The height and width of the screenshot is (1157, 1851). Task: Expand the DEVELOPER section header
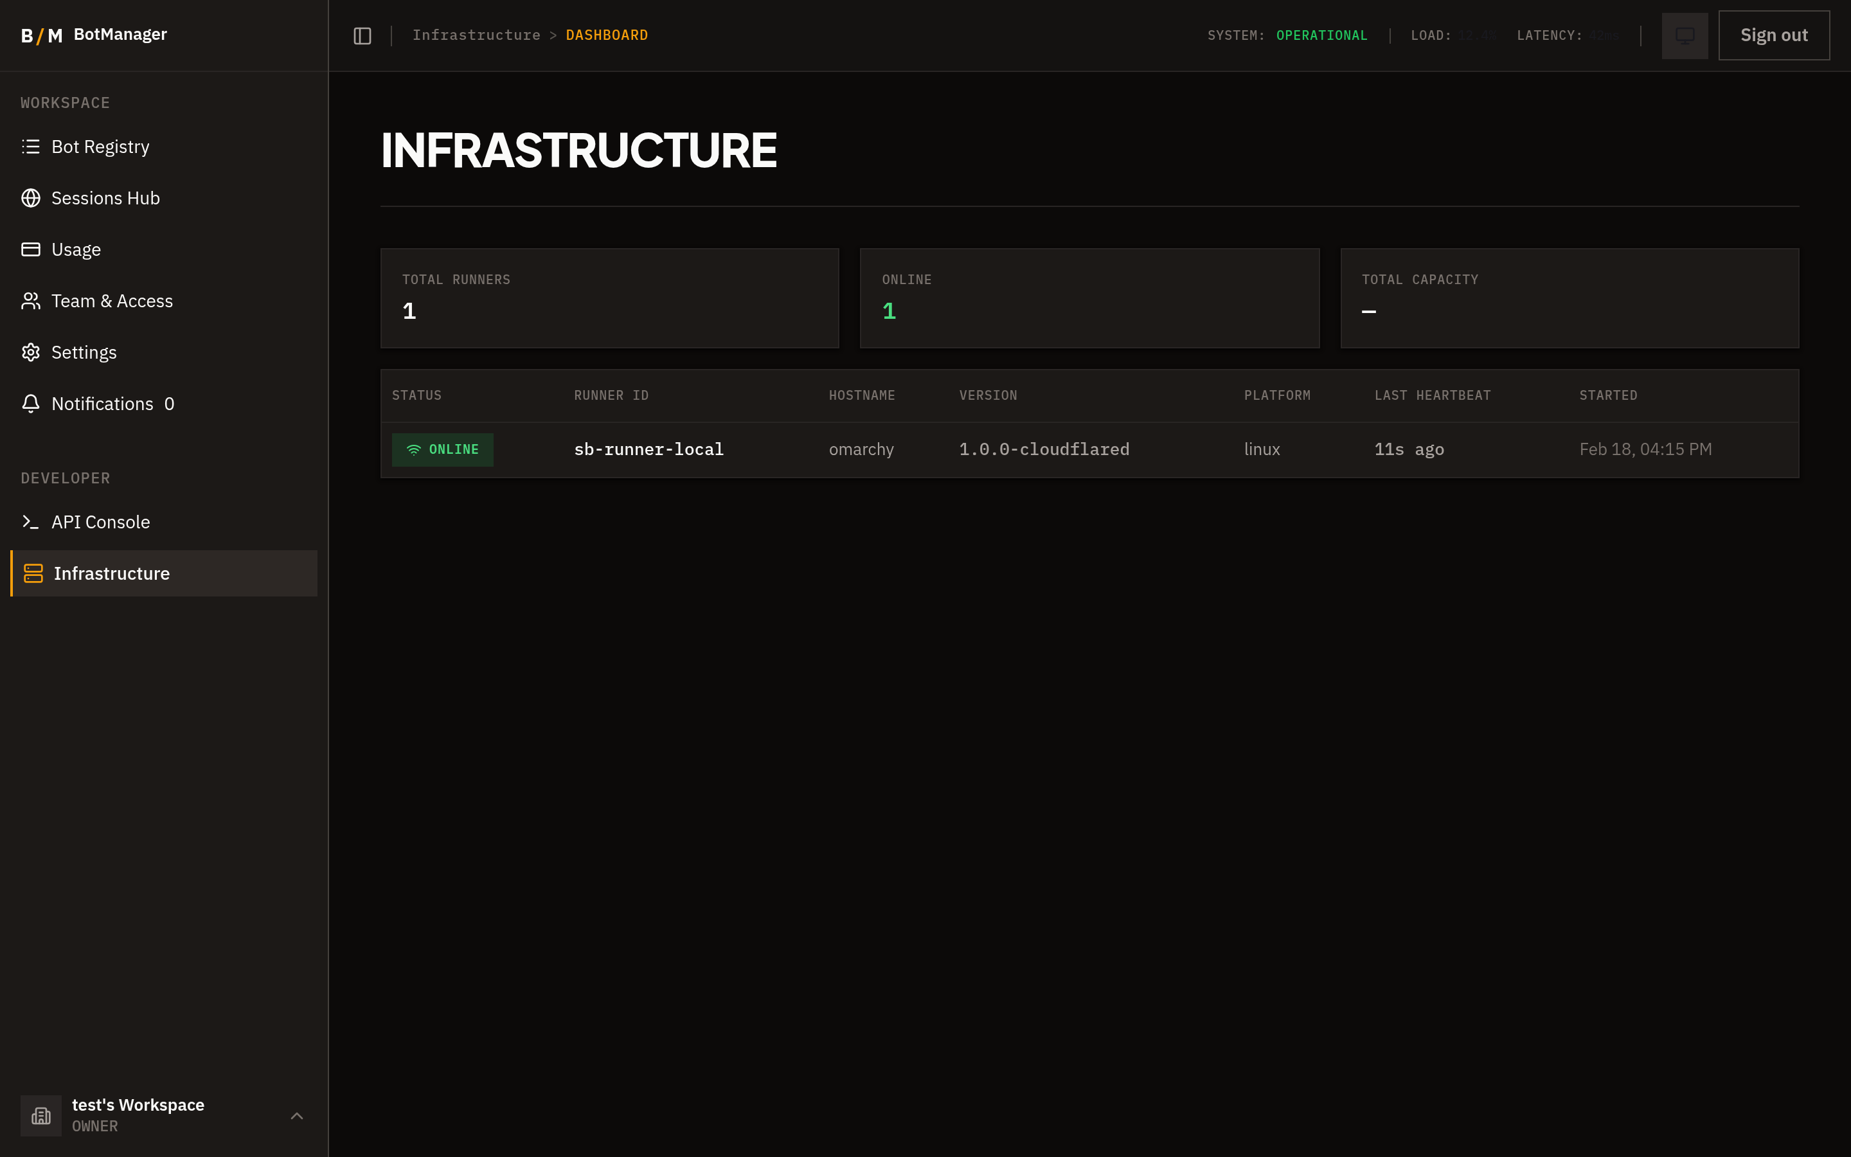(x=65, y=478)
